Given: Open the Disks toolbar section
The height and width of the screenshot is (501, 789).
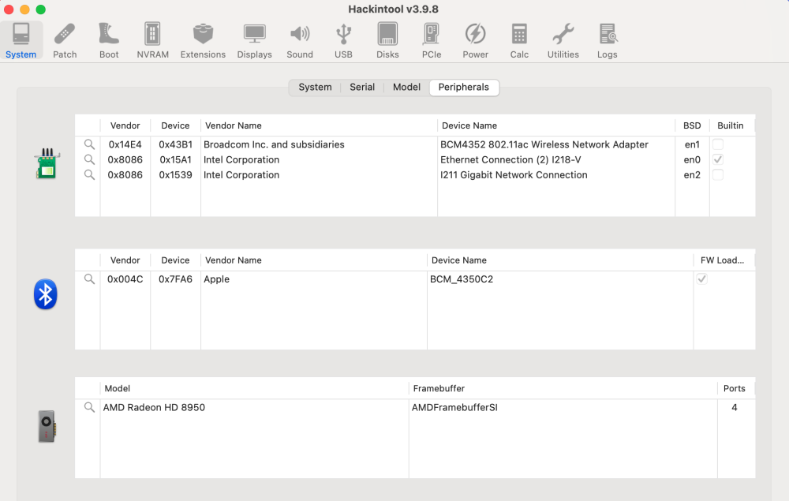Looking at the screenshot, I should 387,41.
